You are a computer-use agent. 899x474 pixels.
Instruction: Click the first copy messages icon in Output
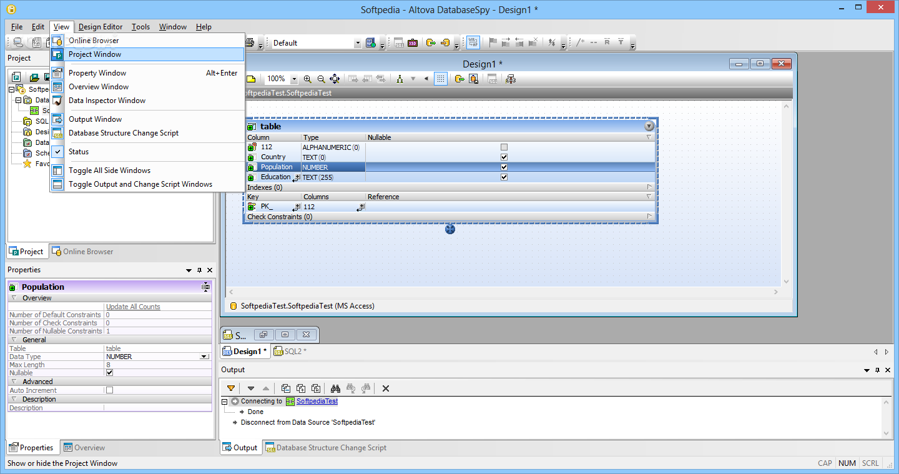click(285, 388)
